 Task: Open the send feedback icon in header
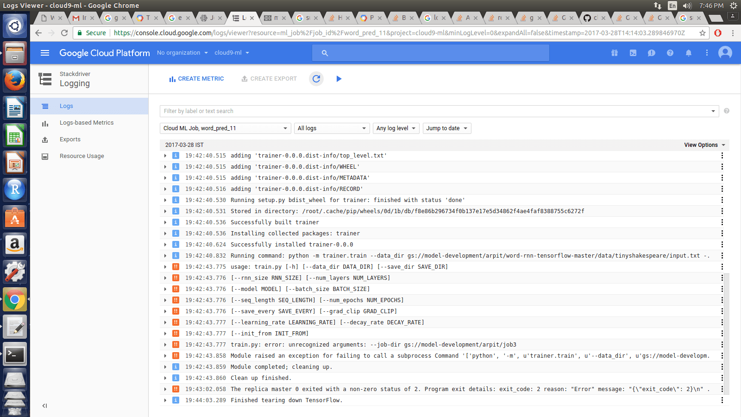point(652,53)
